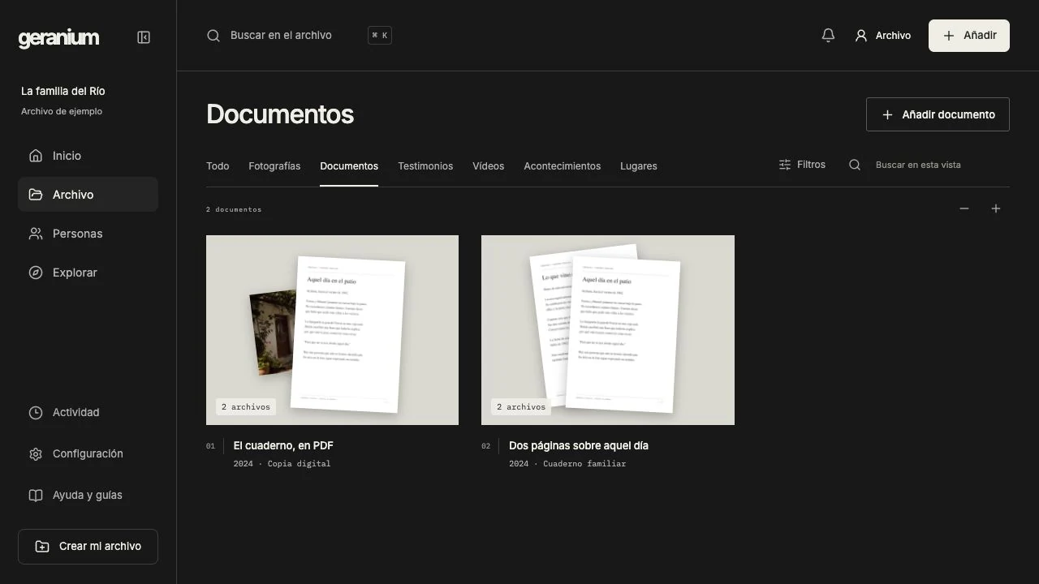Increase thumbnail size with plus icon

coord(996,208)
